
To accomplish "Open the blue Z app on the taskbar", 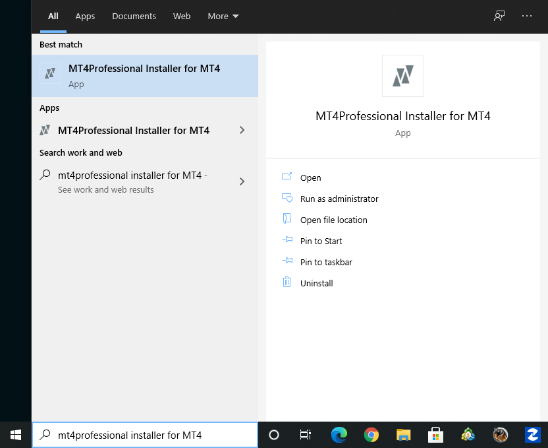I will point(533,435).
